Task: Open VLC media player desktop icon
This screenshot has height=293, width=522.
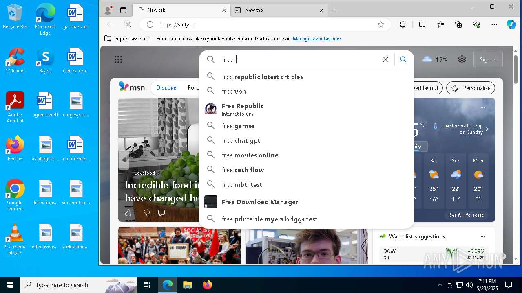Action: (x=15, y=239)
